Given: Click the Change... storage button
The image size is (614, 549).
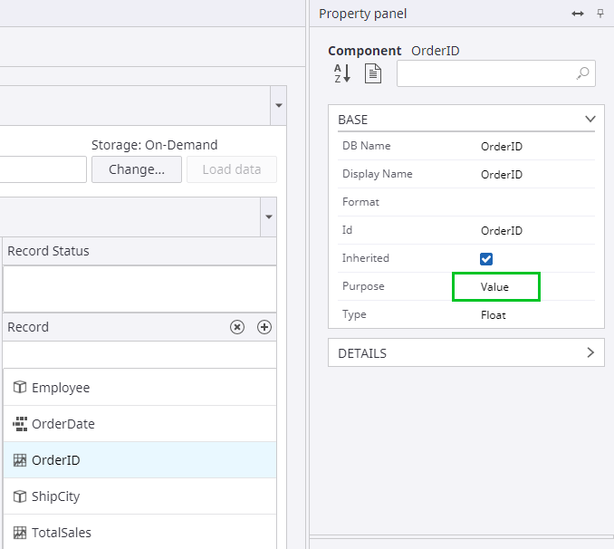Looking at the screenshot, I should pyautogui.click(x=137, y=169).
